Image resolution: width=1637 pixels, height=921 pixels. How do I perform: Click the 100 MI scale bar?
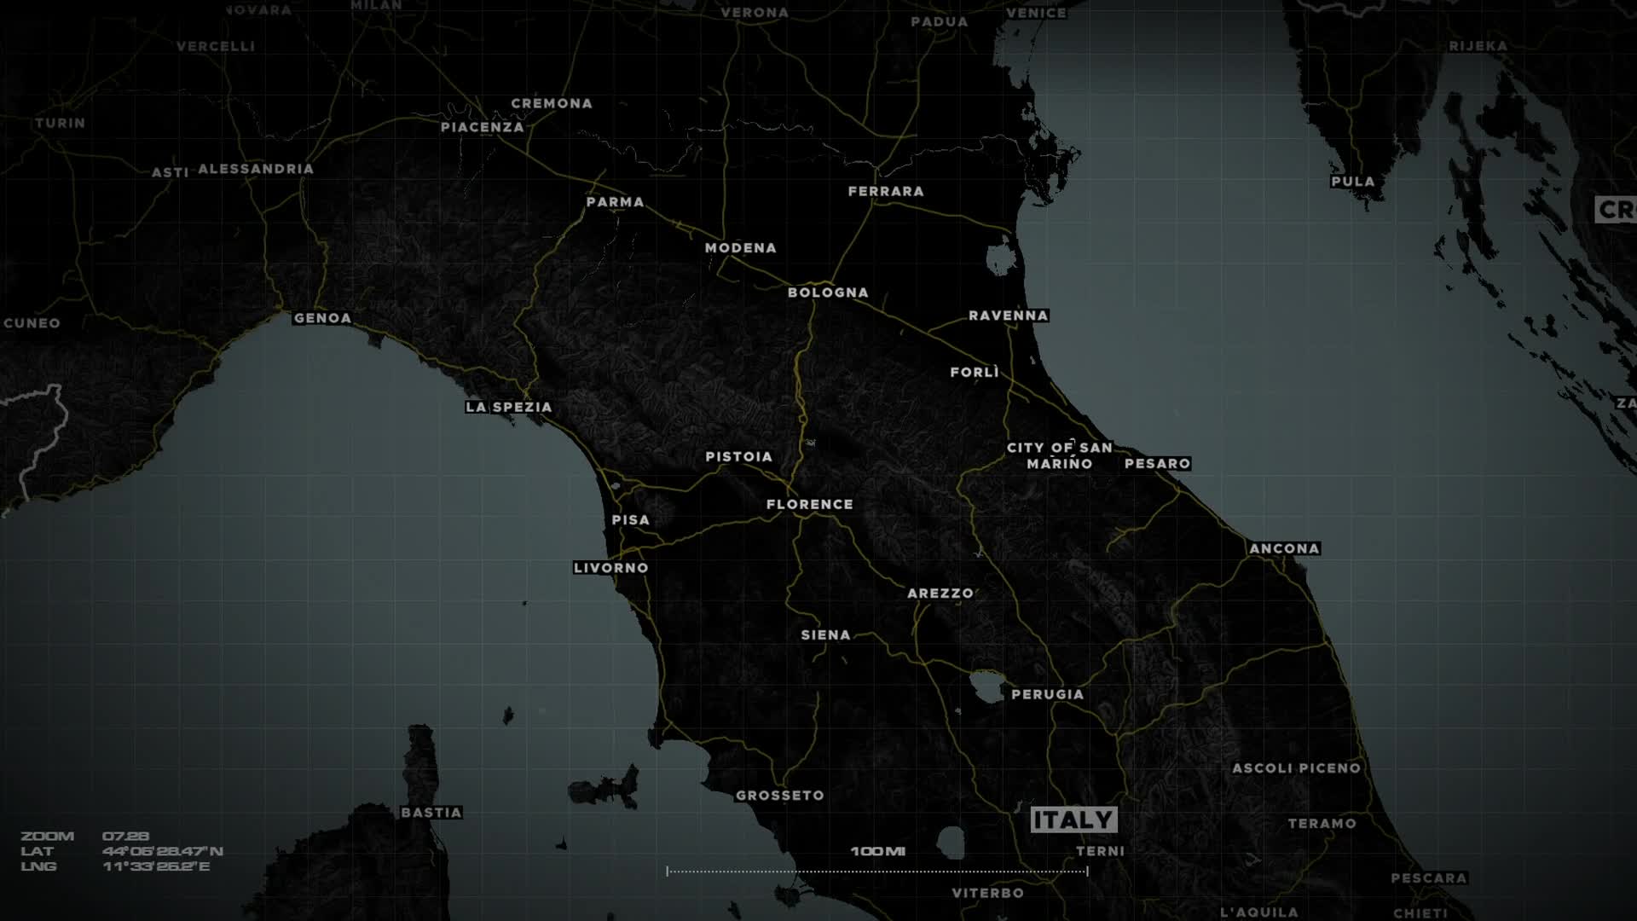point(876,870)
